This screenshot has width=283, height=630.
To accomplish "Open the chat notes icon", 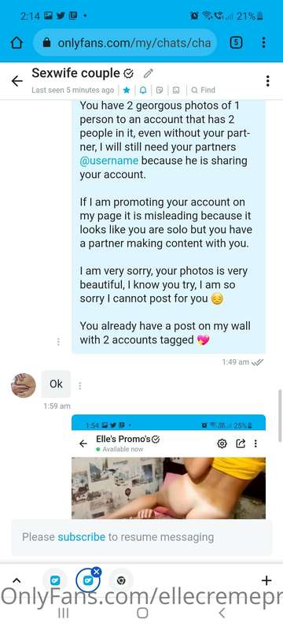I will pyautogui.click(x=159, y=90).
